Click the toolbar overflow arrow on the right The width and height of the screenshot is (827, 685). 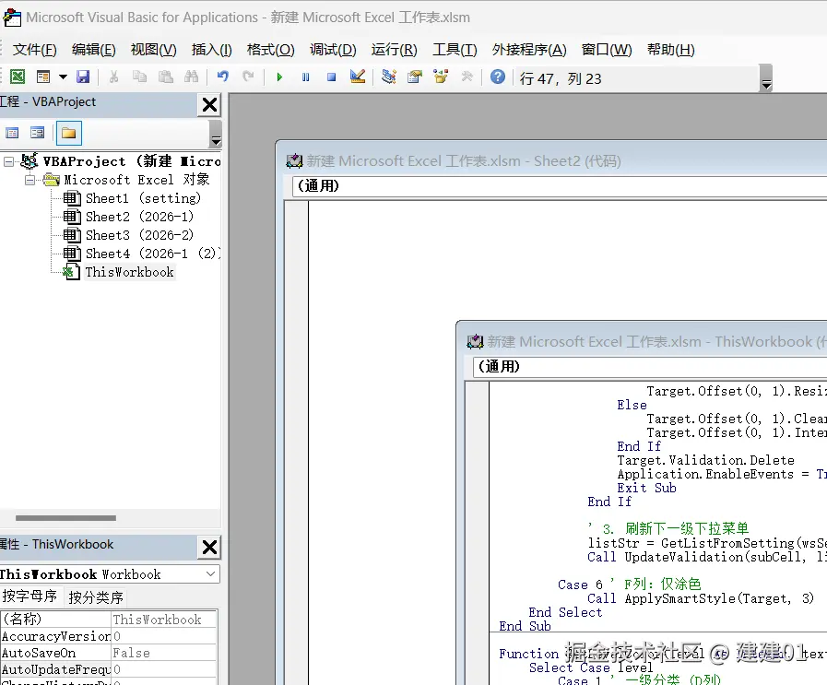(765, 82)
